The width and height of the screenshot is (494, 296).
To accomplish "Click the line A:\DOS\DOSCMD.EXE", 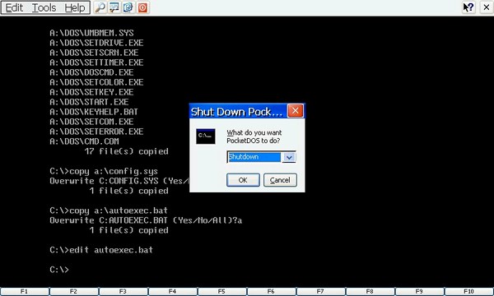I will (x=91, y=72).
